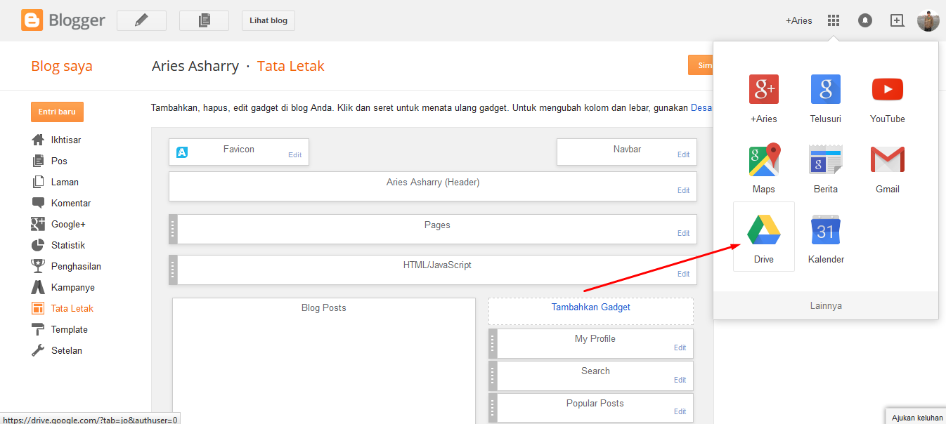Open Komentar in sidebar menu

tap(71, 203)
